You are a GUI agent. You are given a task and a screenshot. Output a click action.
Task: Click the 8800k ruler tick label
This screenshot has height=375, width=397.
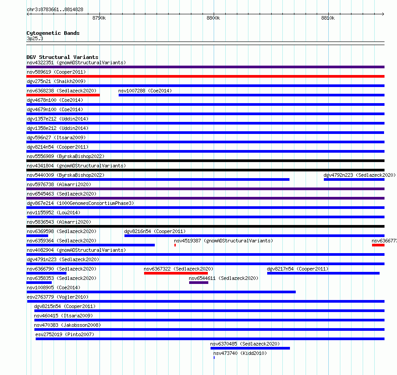[213, 18]
